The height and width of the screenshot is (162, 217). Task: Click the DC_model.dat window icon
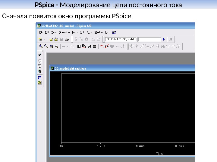pyautogui.click(x=52, y=68)
